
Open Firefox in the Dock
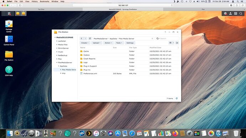point(175,133)
